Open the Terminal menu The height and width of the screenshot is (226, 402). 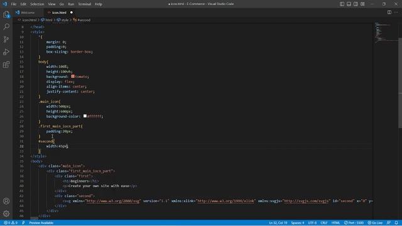coord(84,4)
